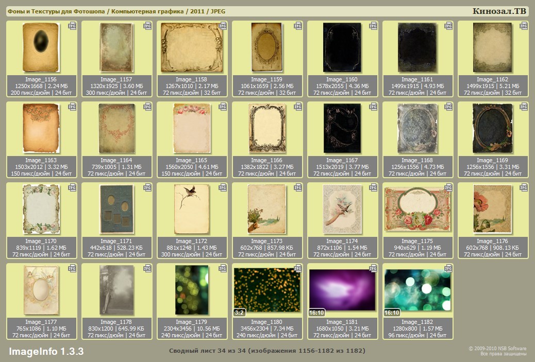This screenshot has height=362, width=535.
Task: Open the purple nebula thumbnail Image_1181
Action: [342, 289]
